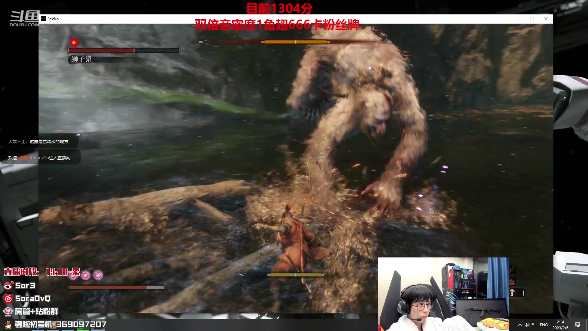Open the volume control in system tray

click(527, 325)
